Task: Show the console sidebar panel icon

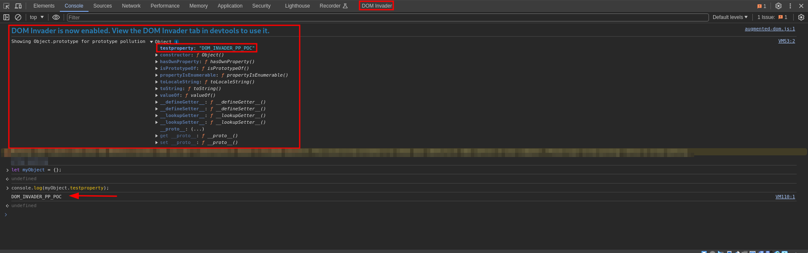Action: [6, 17]
